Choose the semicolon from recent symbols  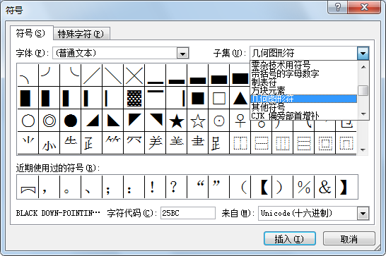[x=113, y=187]
